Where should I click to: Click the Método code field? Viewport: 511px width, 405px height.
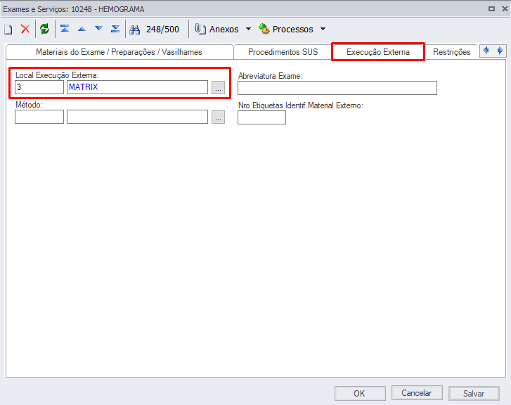pyautogui.click(x=39, y=117)
